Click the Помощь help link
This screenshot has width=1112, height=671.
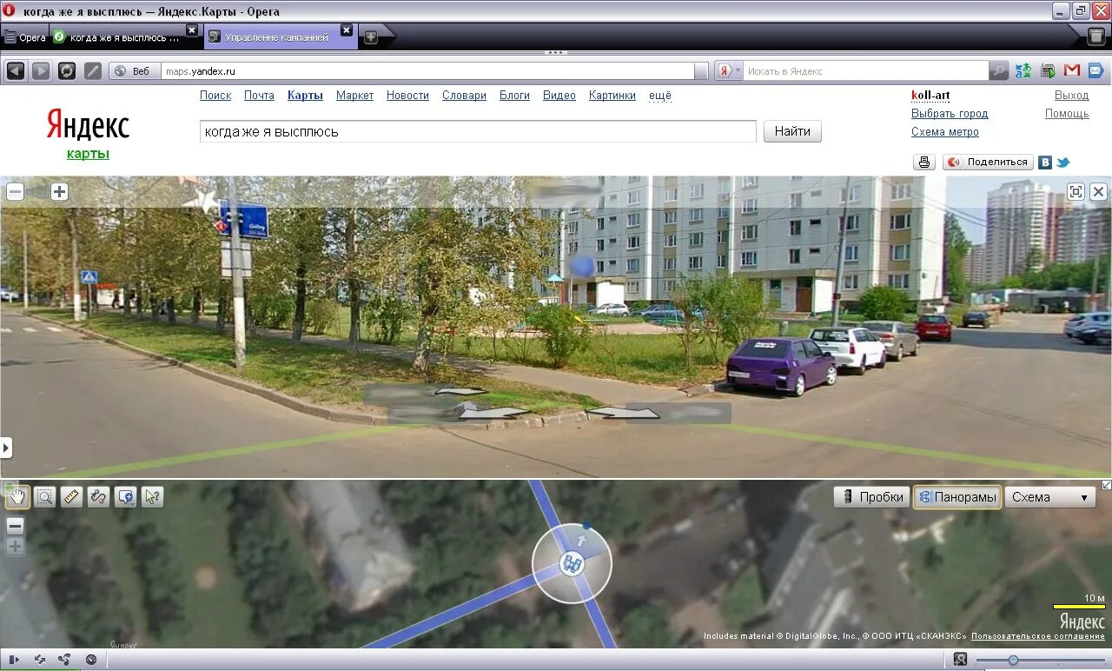(1067, 114)
